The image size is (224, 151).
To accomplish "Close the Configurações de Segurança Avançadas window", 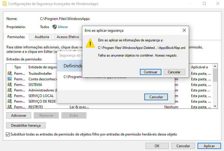I will [218, 4].
